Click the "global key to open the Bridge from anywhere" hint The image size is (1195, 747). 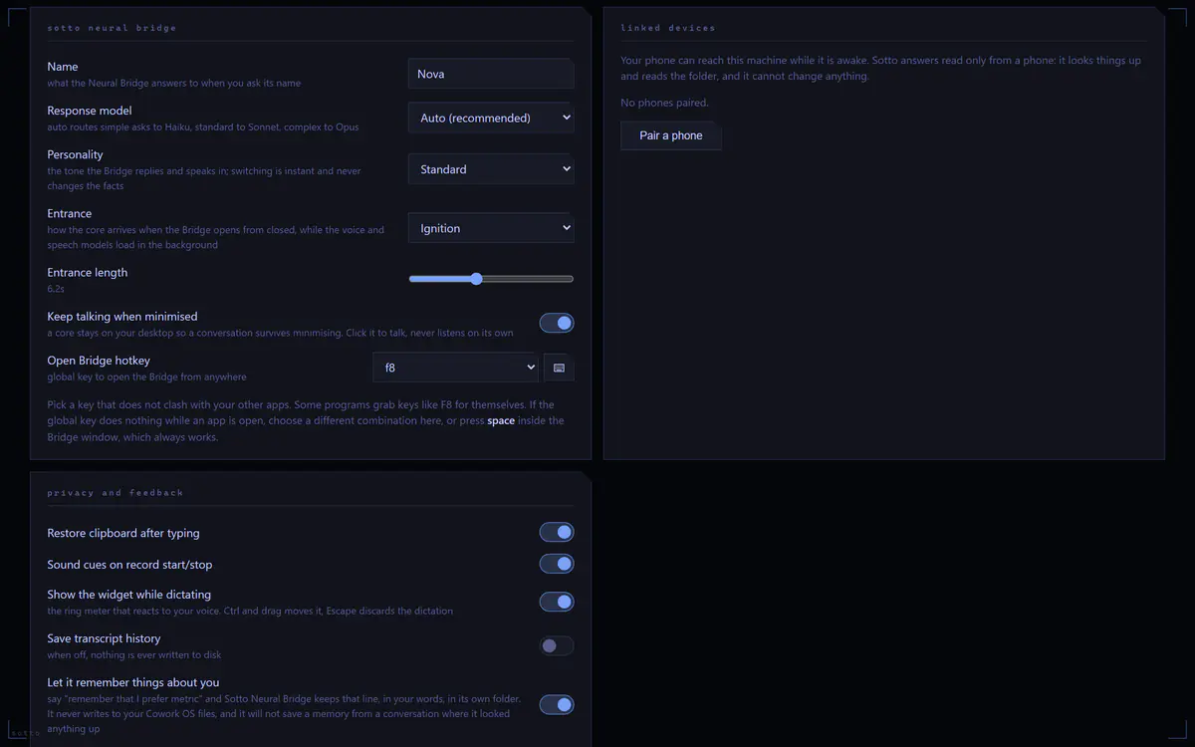tap(146, 377)
